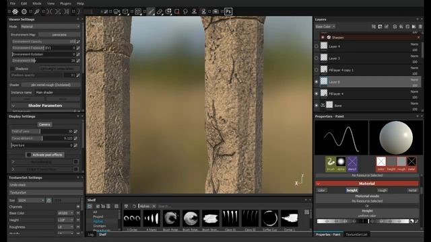Check Activate post effects
The image size is (431, 242).
[28, 155]
